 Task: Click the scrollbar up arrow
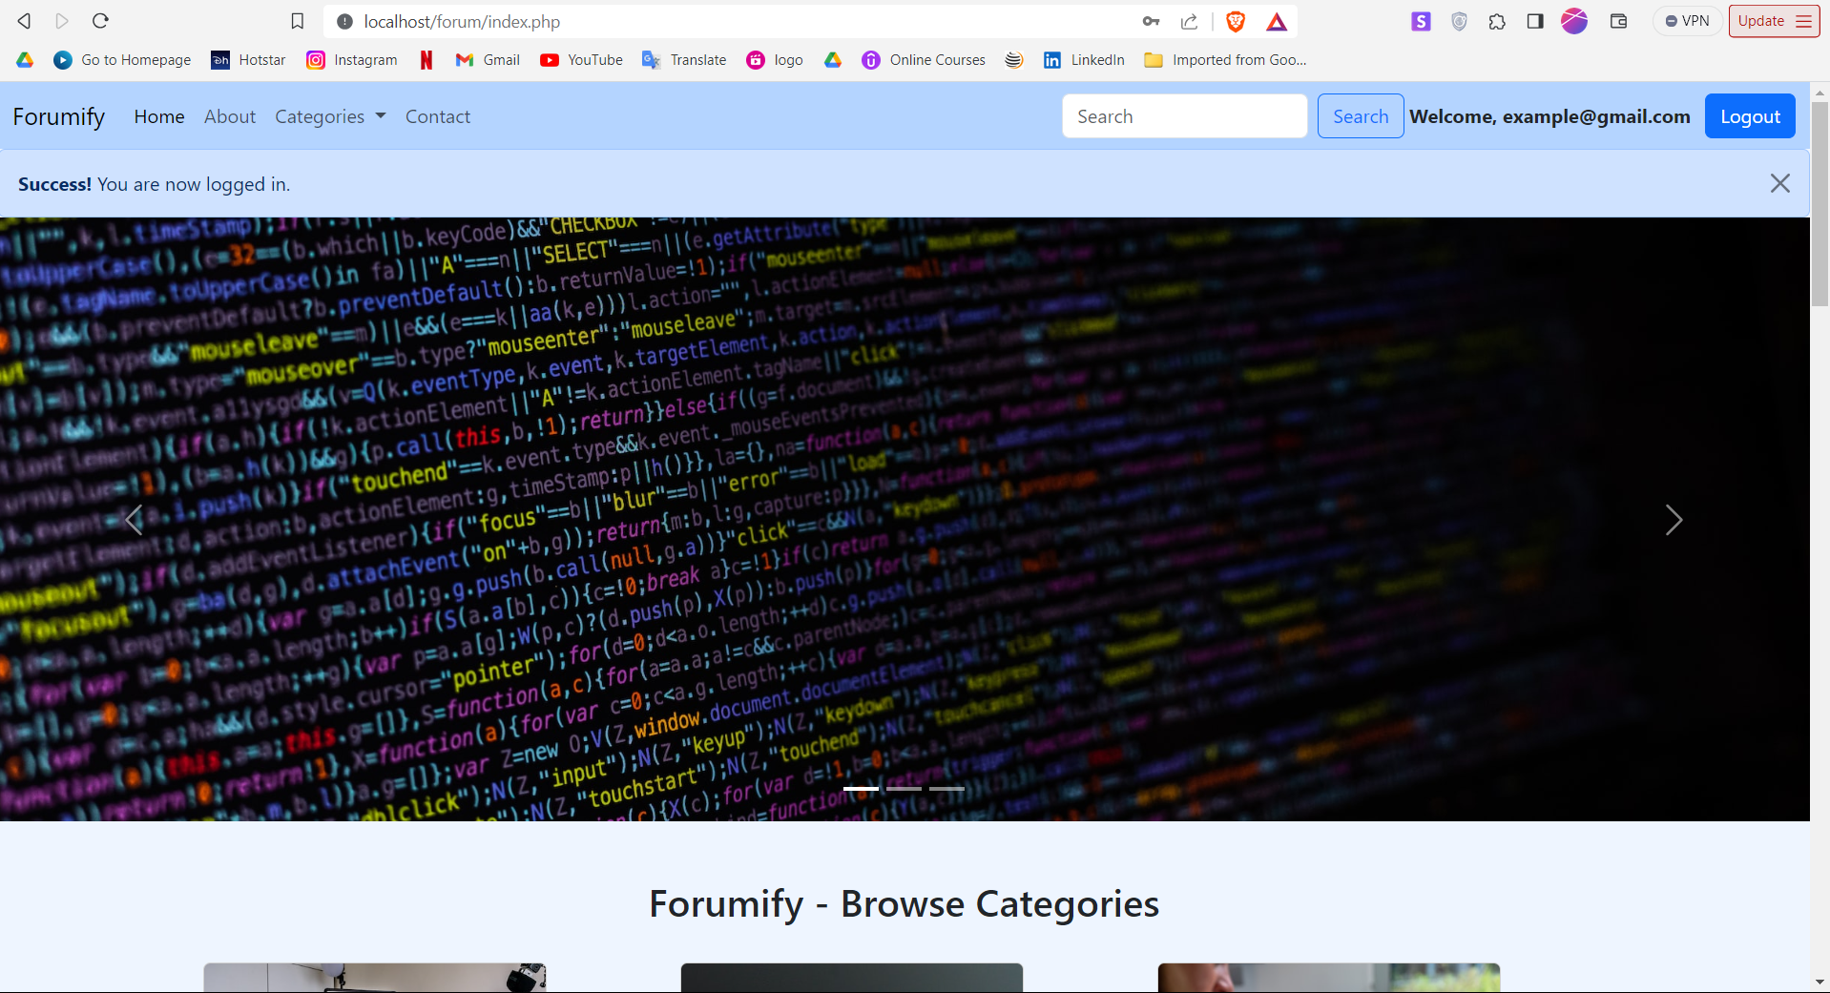pos(1820,93)
